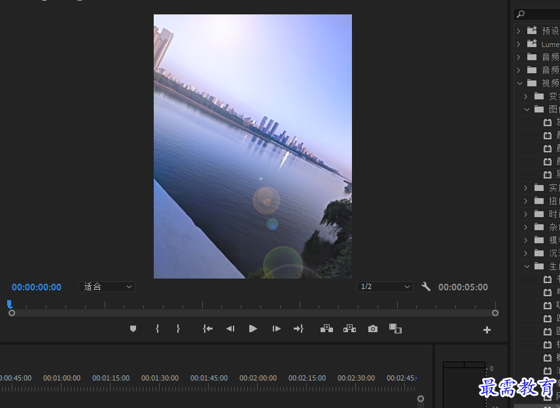Click the 沉 folder icon
Image resolution: width=560 pixels, height=408 pixels.
coord(539,253)
